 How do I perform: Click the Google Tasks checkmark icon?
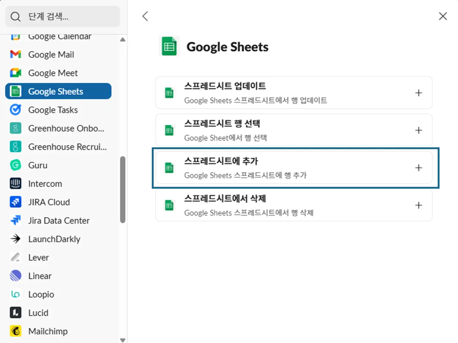[16, 110]
